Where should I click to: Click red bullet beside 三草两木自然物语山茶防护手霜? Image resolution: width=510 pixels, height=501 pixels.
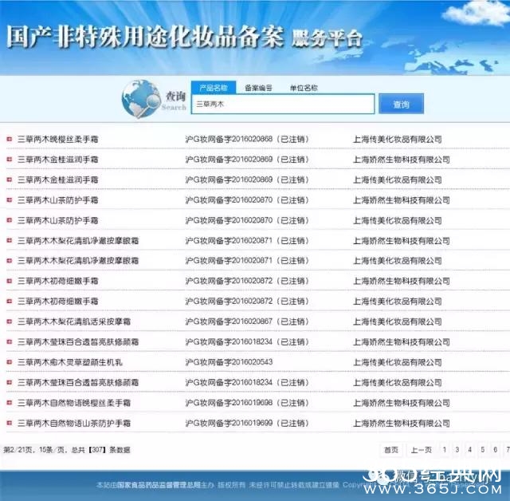click(9, 423)
